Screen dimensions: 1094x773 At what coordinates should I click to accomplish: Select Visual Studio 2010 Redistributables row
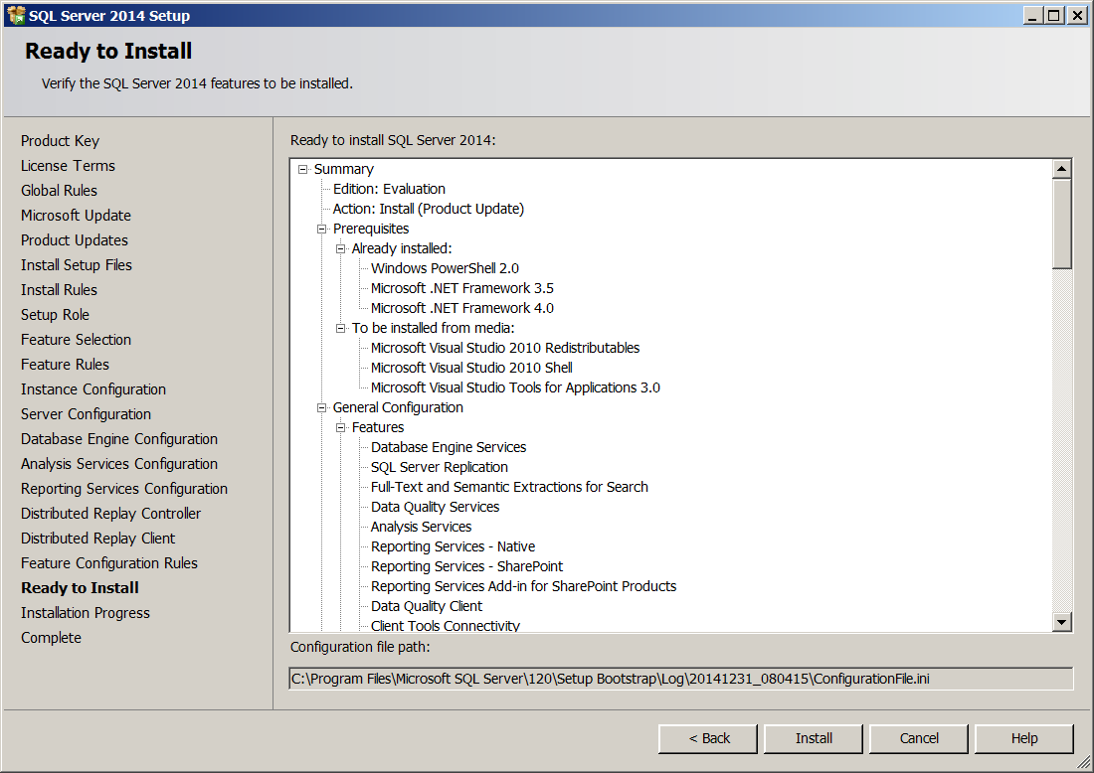(x=505, y=348)
